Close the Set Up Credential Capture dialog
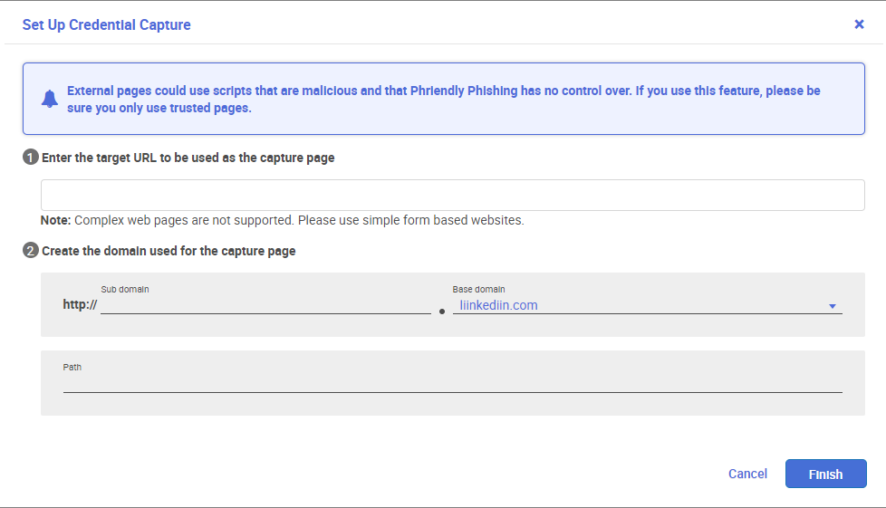The width and height of the screenshot is (886, 508). (859, 24)
